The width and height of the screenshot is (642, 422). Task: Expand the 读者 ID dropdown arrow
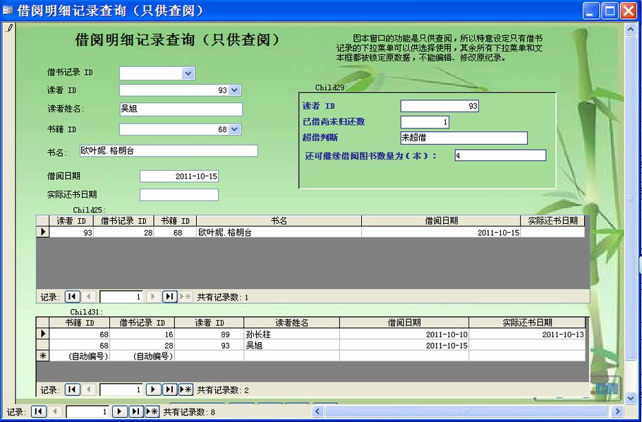(x=234, y=90)
